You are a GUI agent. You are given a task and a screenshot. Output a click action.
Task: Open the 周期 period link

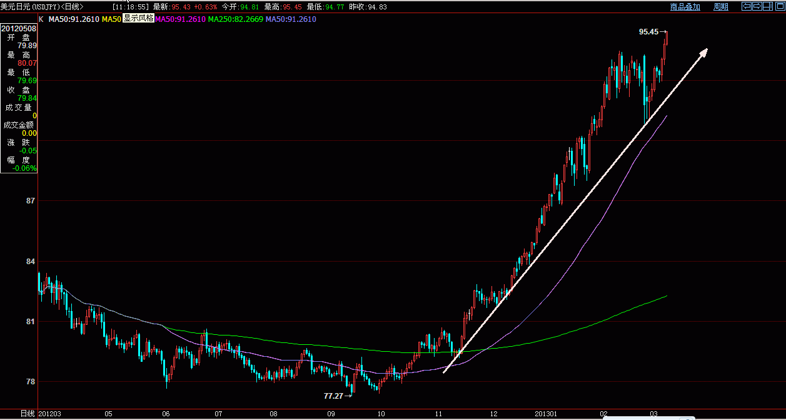click(x=721, y=7)
